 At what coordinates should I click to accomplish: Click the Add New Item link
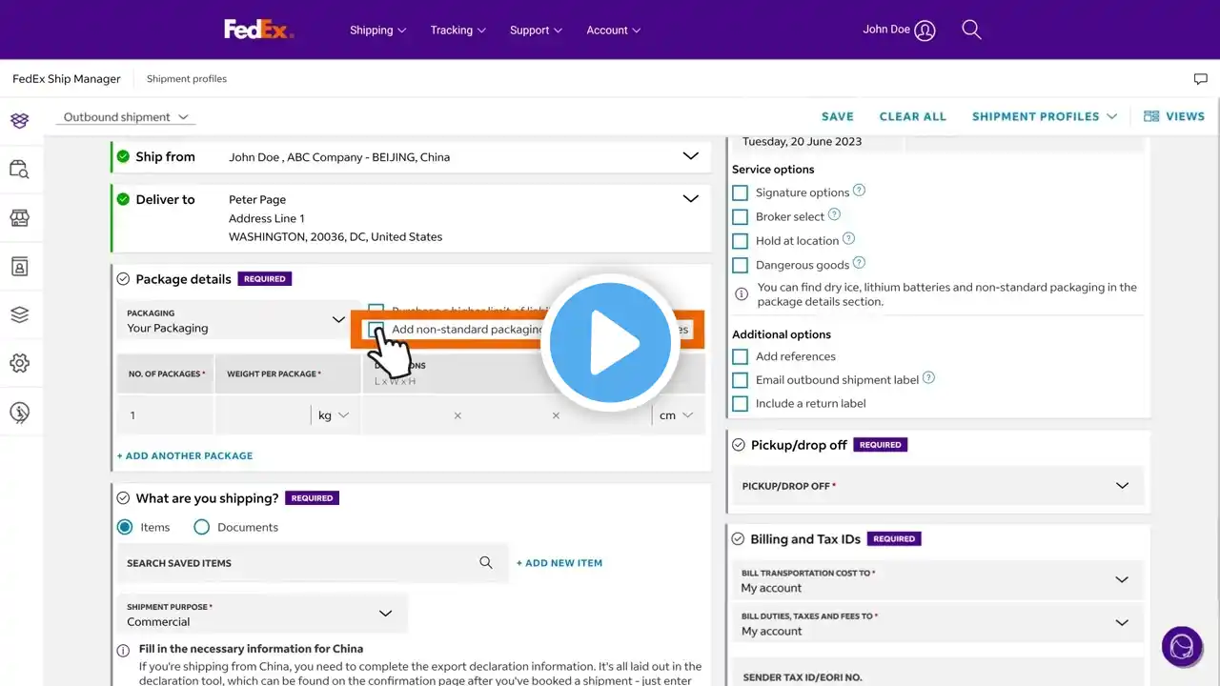[x=559, y=563]
